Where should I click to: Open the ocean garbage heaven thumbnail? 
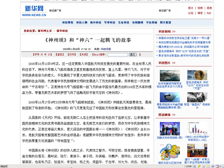pos(197,75)
